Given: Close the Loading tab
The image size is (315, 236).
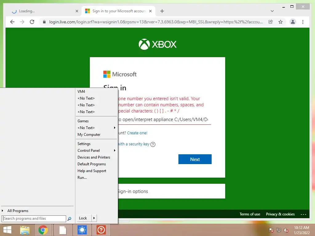Looking at the screenshot, I should pyautogui.click(x=77, y=11).
